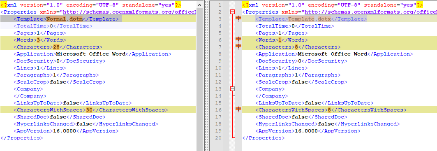Screen dimensions: 437x151
Task: Click the SharedDoc line in left pane
Action: (60, 117)
